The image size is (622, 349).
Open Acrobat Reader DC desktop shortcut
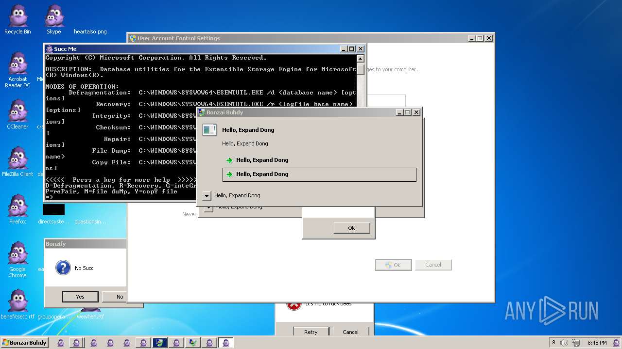tap(17, 70)
